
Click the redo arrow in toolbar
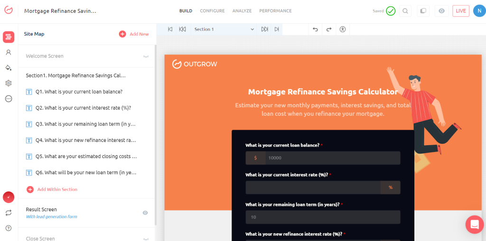point(328,29)
